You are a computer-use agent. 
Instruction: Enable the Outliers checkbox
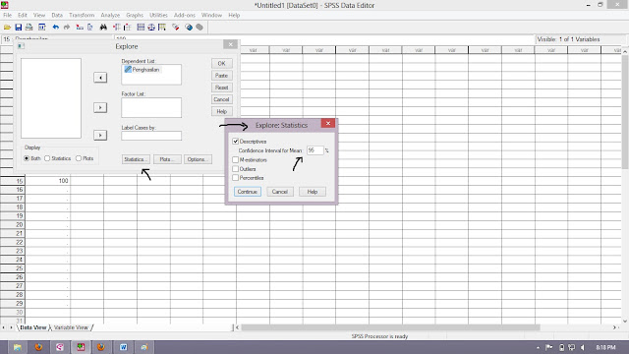(x=236, y=169)
